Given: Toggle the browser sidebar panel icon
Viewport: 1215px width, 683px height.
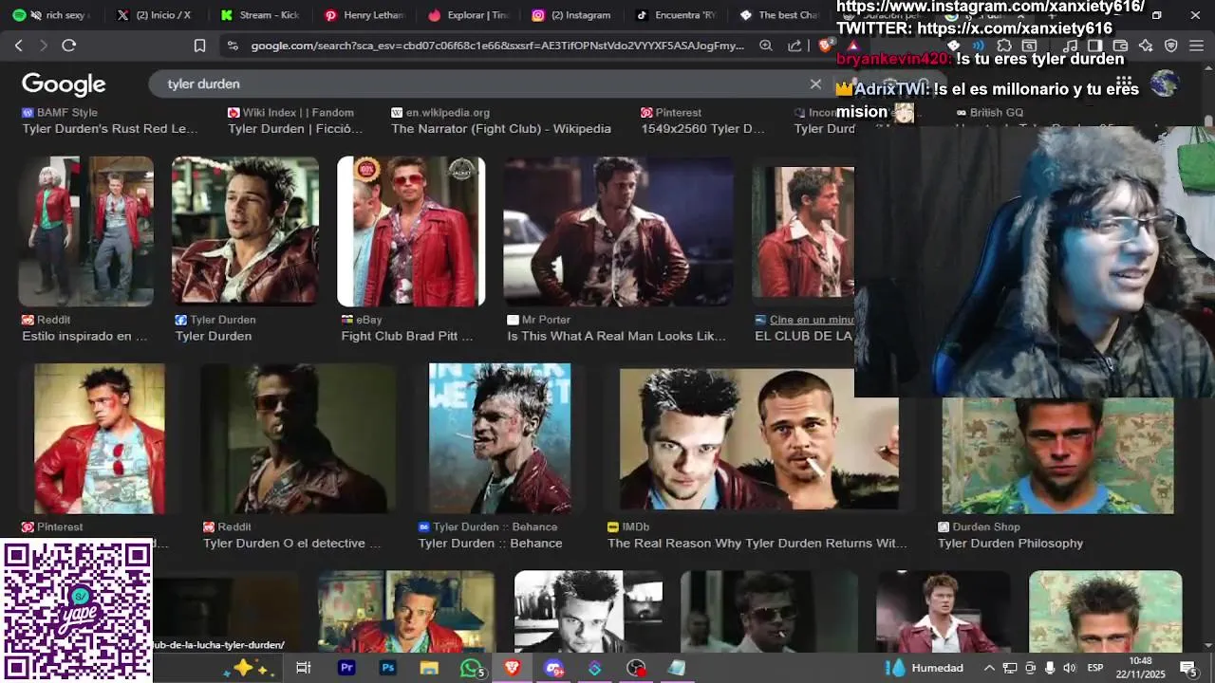Looking at the screenshot, I should click(1094, 46).
